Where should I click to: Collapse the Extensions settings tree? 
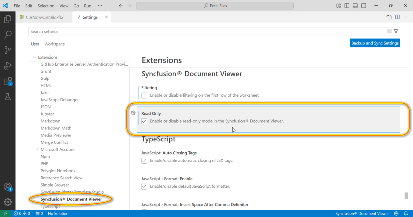click(34, 57)
